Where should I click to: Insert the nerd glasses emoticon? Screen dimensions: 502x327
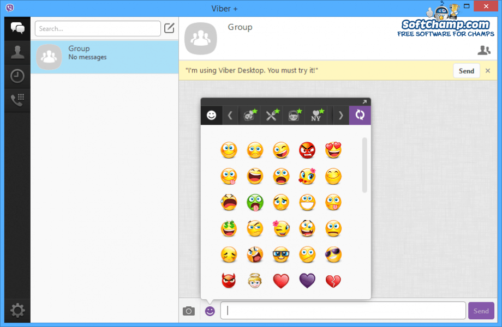[281, 255]
